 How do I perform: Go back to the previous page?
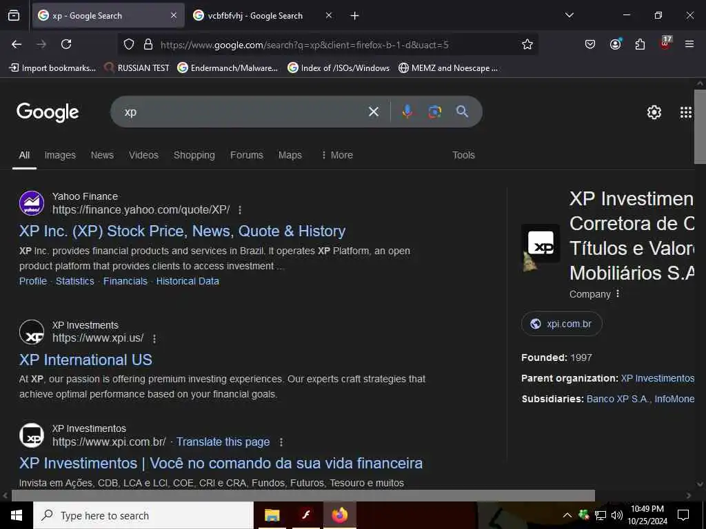point(17,44)
